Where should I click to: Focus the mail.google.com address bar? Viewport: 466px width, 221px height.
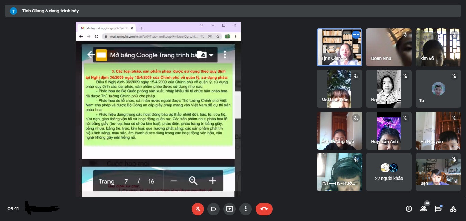[x=153, y=36]
